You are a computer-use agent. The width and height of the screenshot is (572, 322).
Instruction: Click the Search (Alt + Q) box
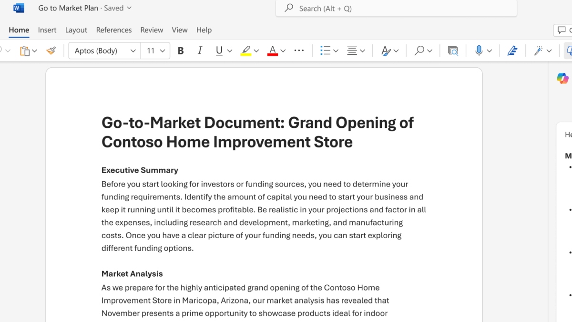click(x=396, y=8)
